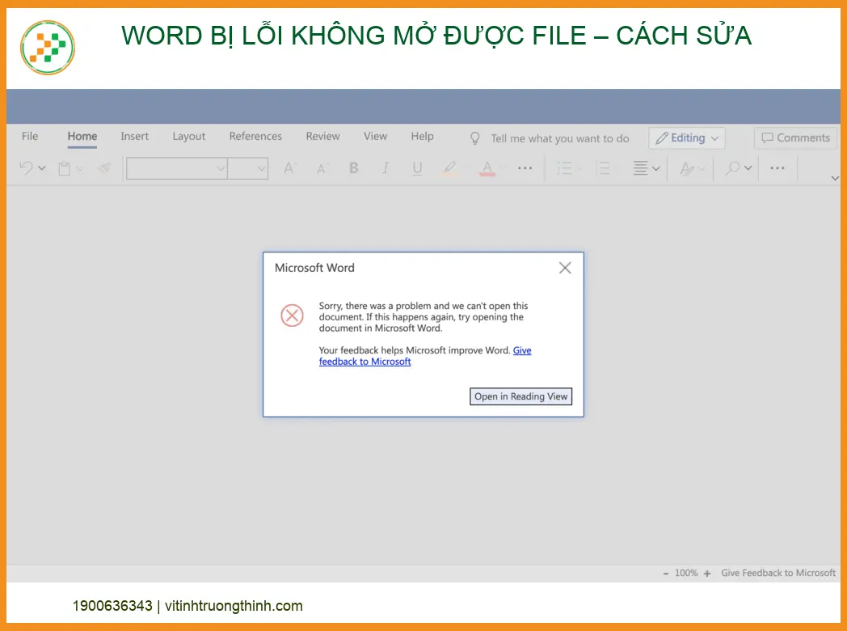Screen dimensions: 847x631
Task: Click Open in Reading View button
Action: [520, 396]
